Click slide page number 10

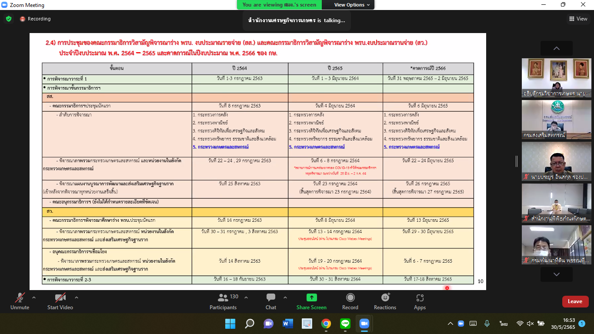481,281
